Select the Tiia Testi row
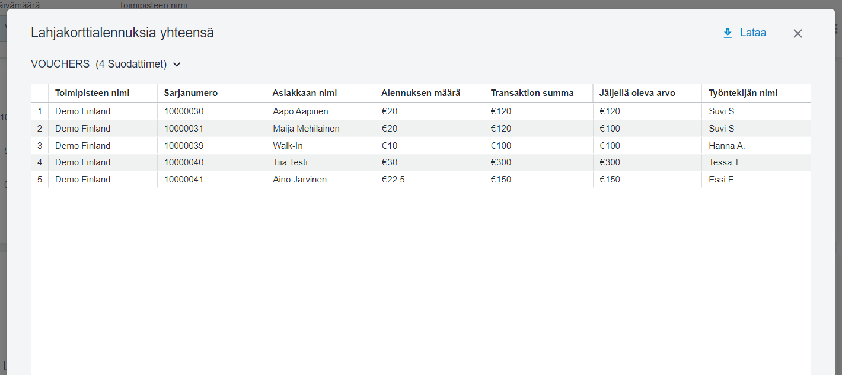Screen dimensions: 842x375 pos(290,162)
